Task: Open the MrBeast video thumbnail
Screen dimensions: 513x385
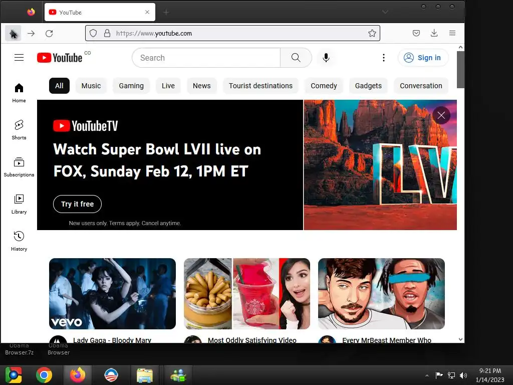Action: click(381, 294)
